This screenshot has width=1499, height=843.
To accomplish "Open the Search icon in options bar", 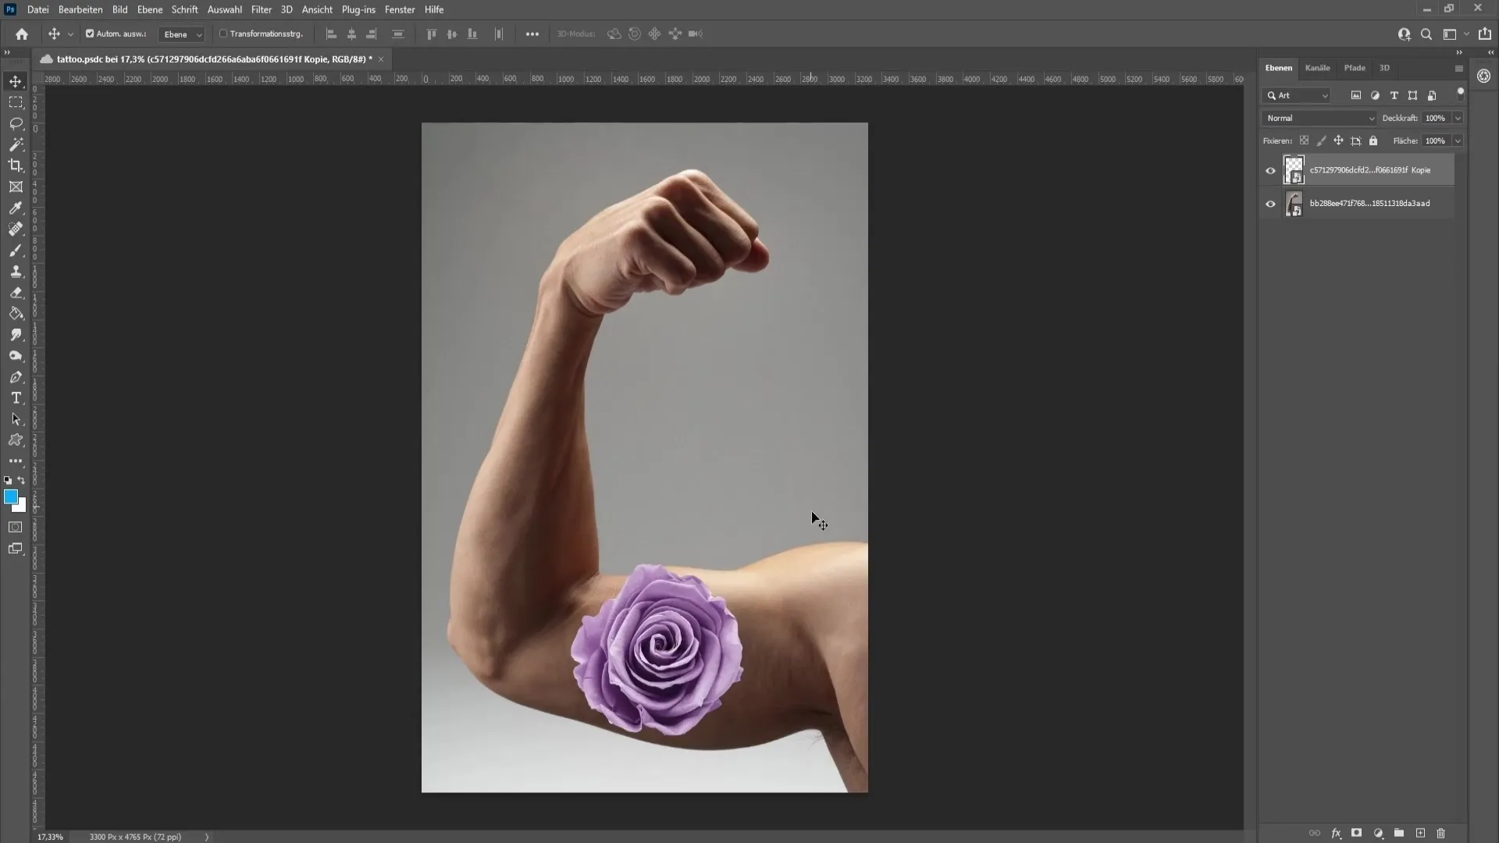I will [x=1426, y=34].
